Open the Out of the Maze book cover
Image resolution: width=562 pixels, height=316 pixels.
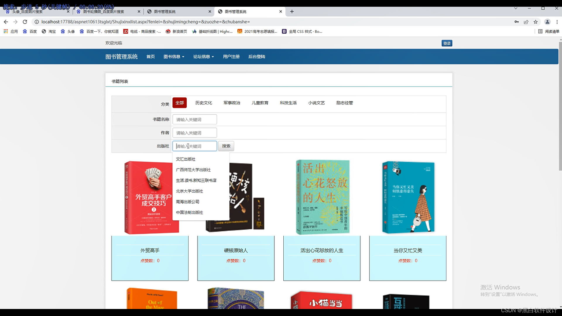(152, 298)
